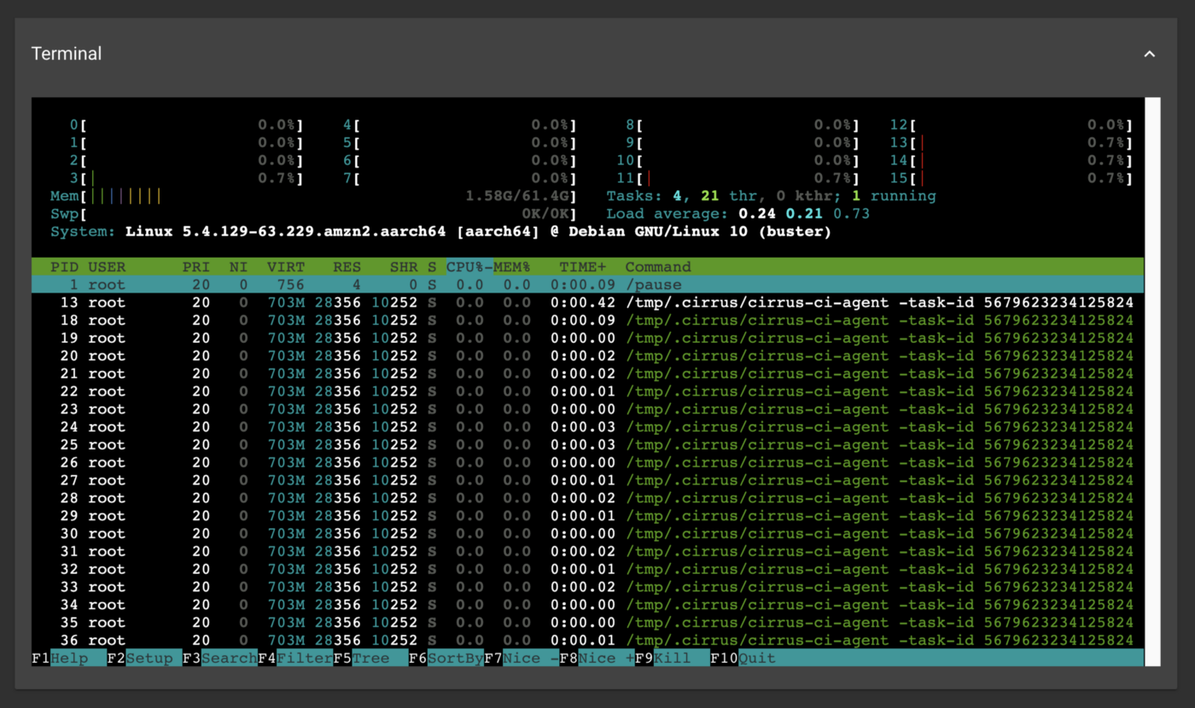
Task: Activate the F4 Filter function
Action: click(x=295, y=659)
